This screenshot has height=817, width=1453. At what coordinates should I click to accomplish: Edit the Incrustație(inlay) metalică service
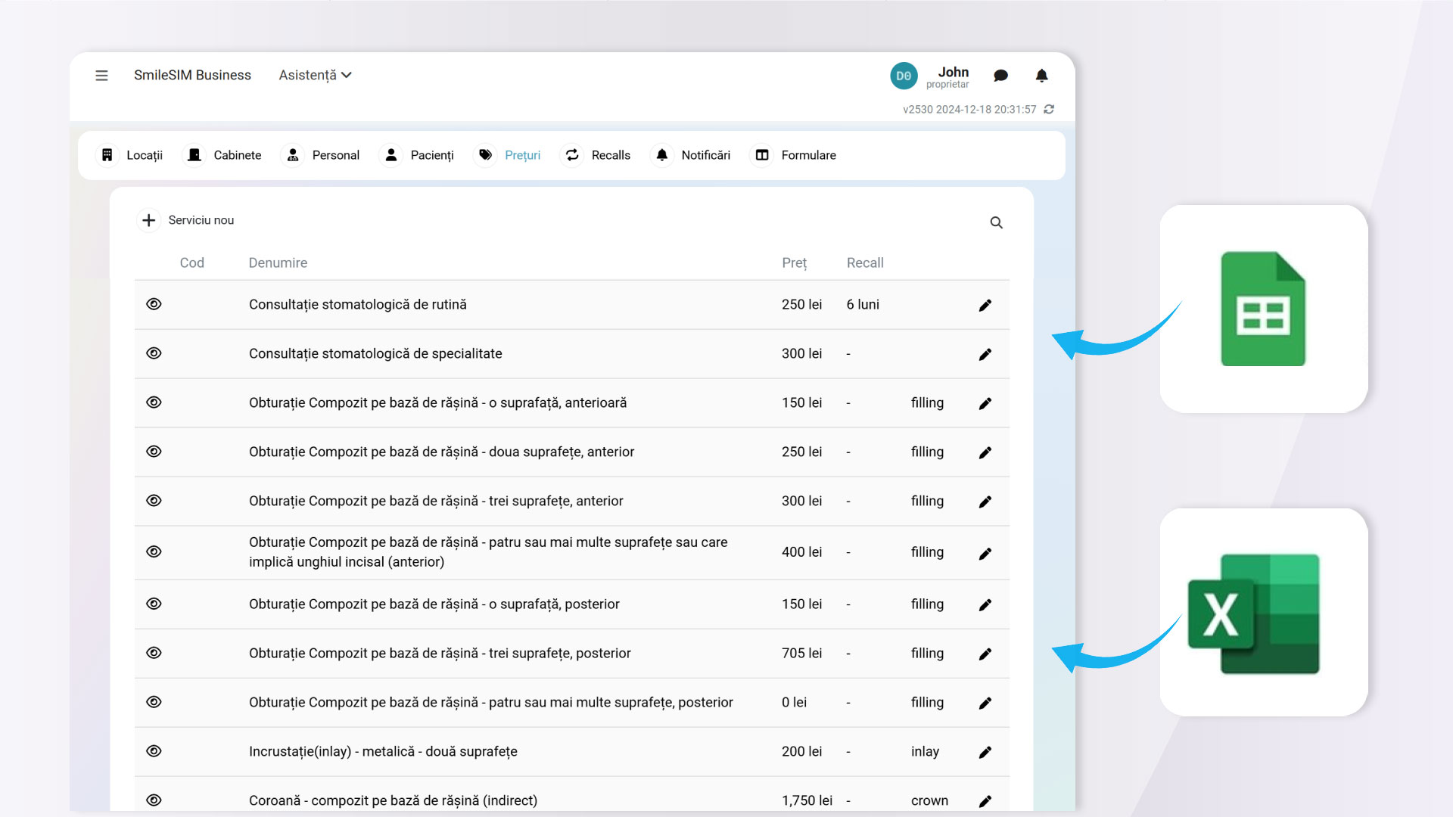[x=985, y=752]
